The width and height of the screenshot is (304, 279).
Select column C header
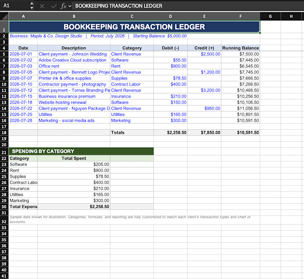click(132, 16)
